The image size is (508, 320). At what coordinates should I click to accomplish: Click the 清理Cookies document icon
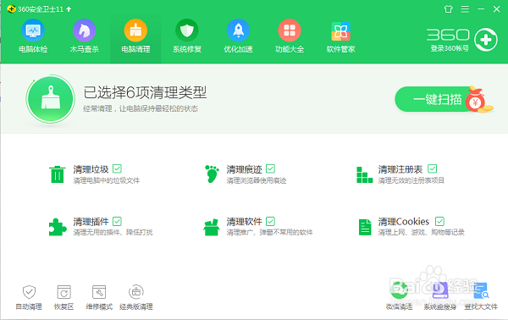tap(365, 227)
